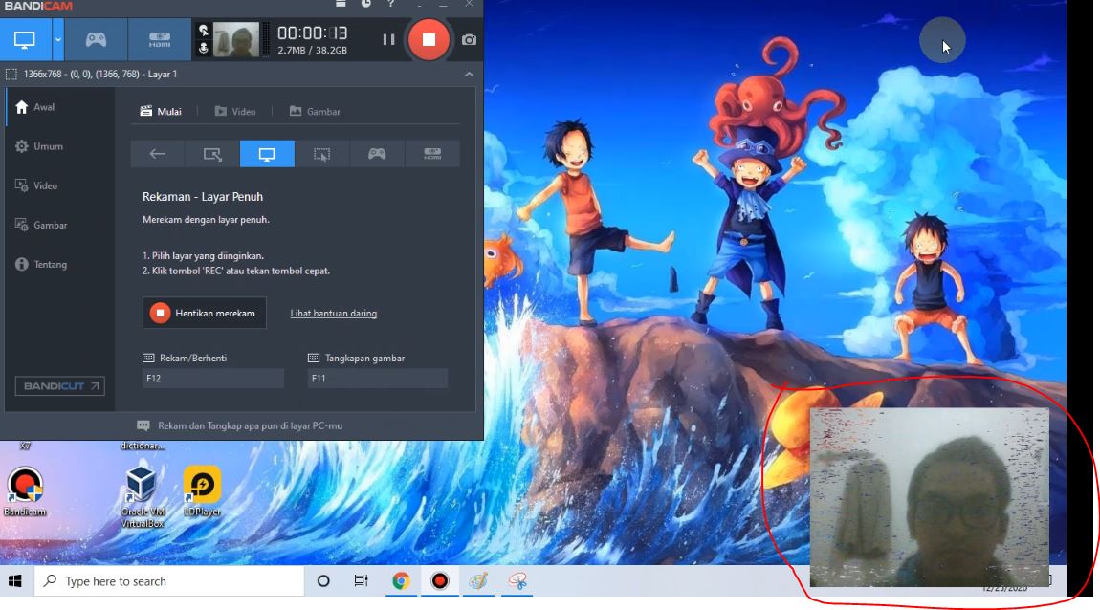Open the Bandicam desktop shortcut
Screen dimensions: 1100x610
click(x=25, y=491)
